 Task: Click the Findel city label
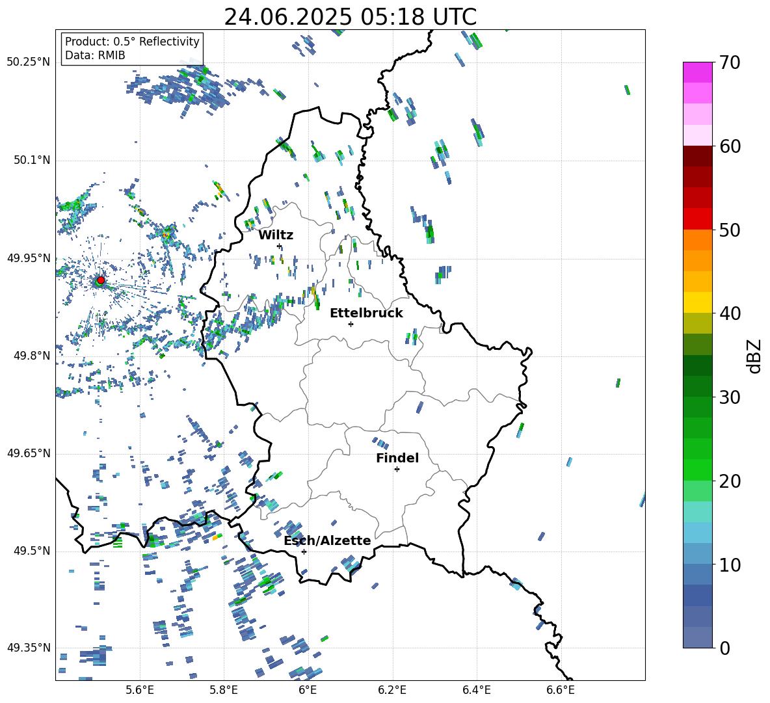397,458
